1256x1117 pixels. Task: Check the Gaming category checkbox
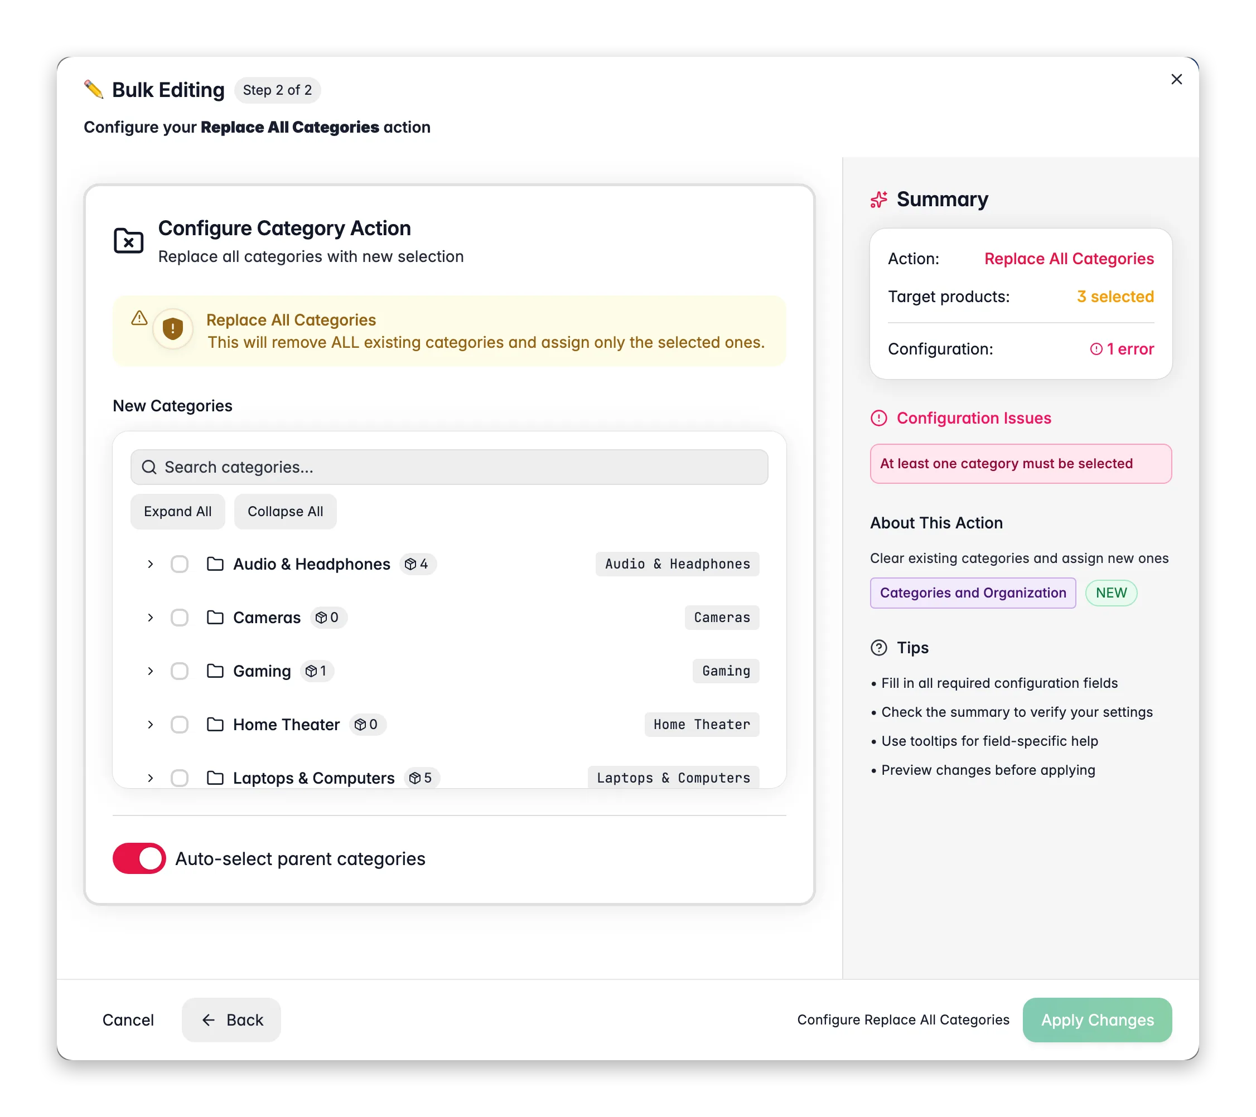pos(180,671)
